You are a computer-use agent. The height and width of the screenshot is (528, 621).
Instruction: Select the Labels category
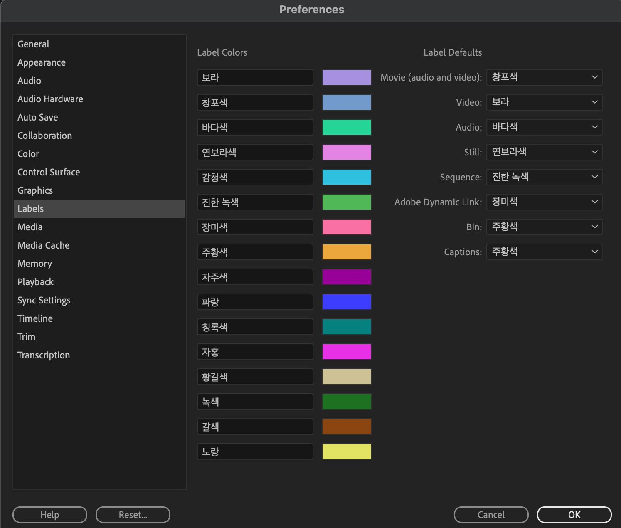pos(99,209)
